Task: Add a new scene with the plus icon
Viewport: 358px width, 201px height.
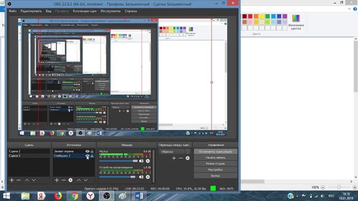Action: coord(12,180)
